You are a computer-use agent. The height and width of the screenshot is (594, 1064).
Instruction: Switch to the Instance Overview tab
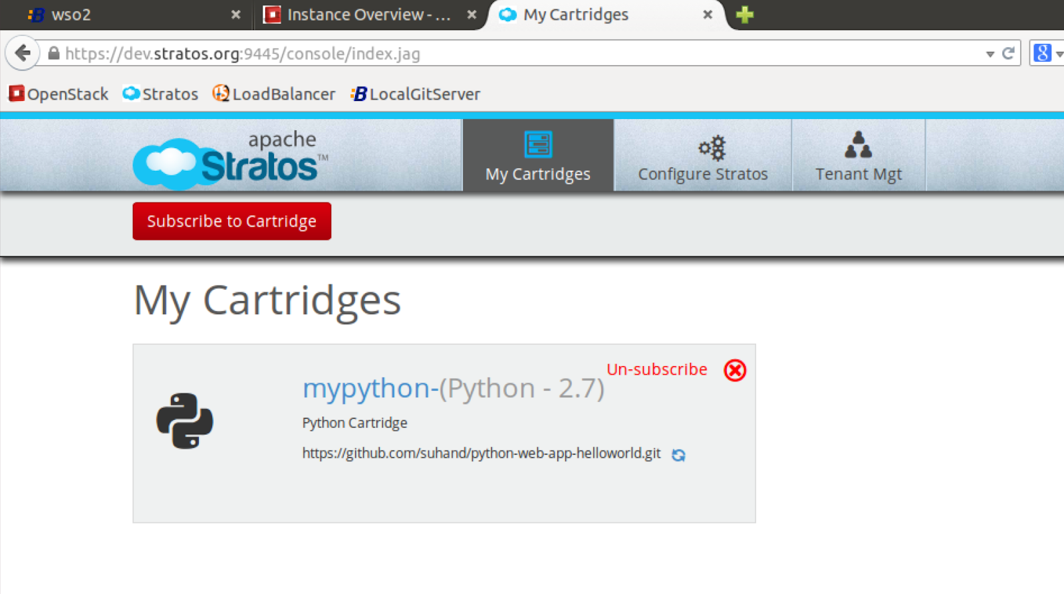coord(368,15)
